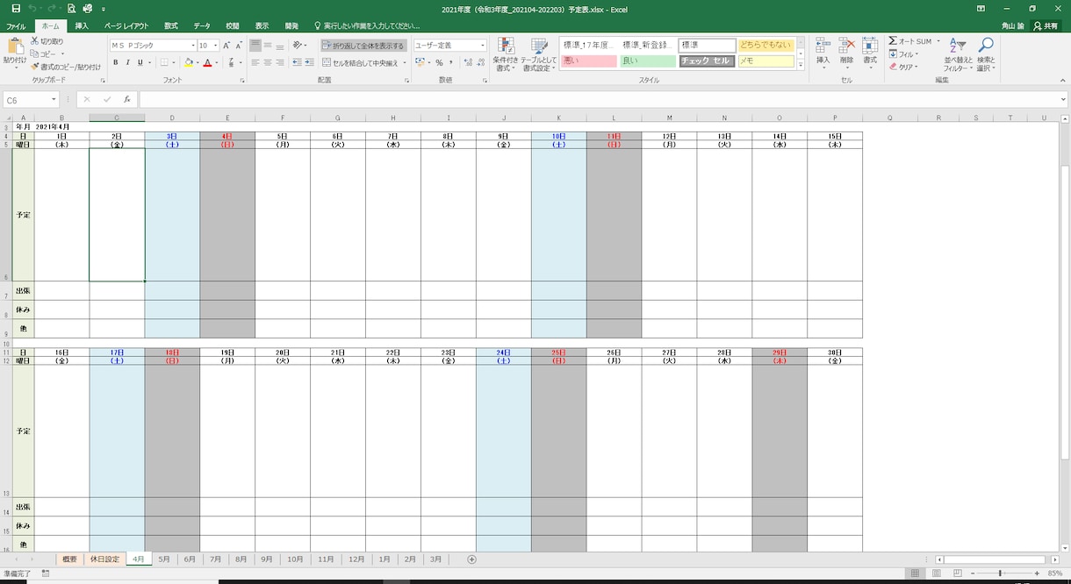1071x584 pixels.
Task: Toggle top vertical alignment
Action: coord(255,46)
